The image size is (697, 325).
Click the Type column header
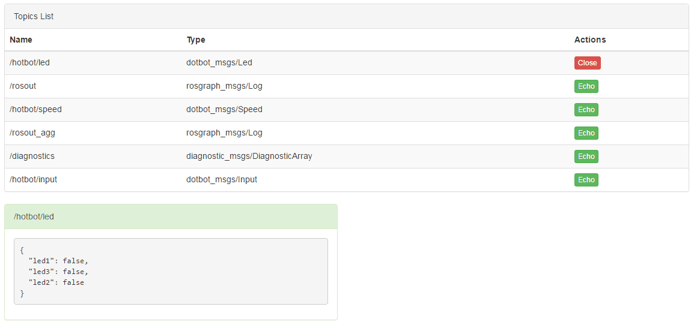[x=196, y=40]
